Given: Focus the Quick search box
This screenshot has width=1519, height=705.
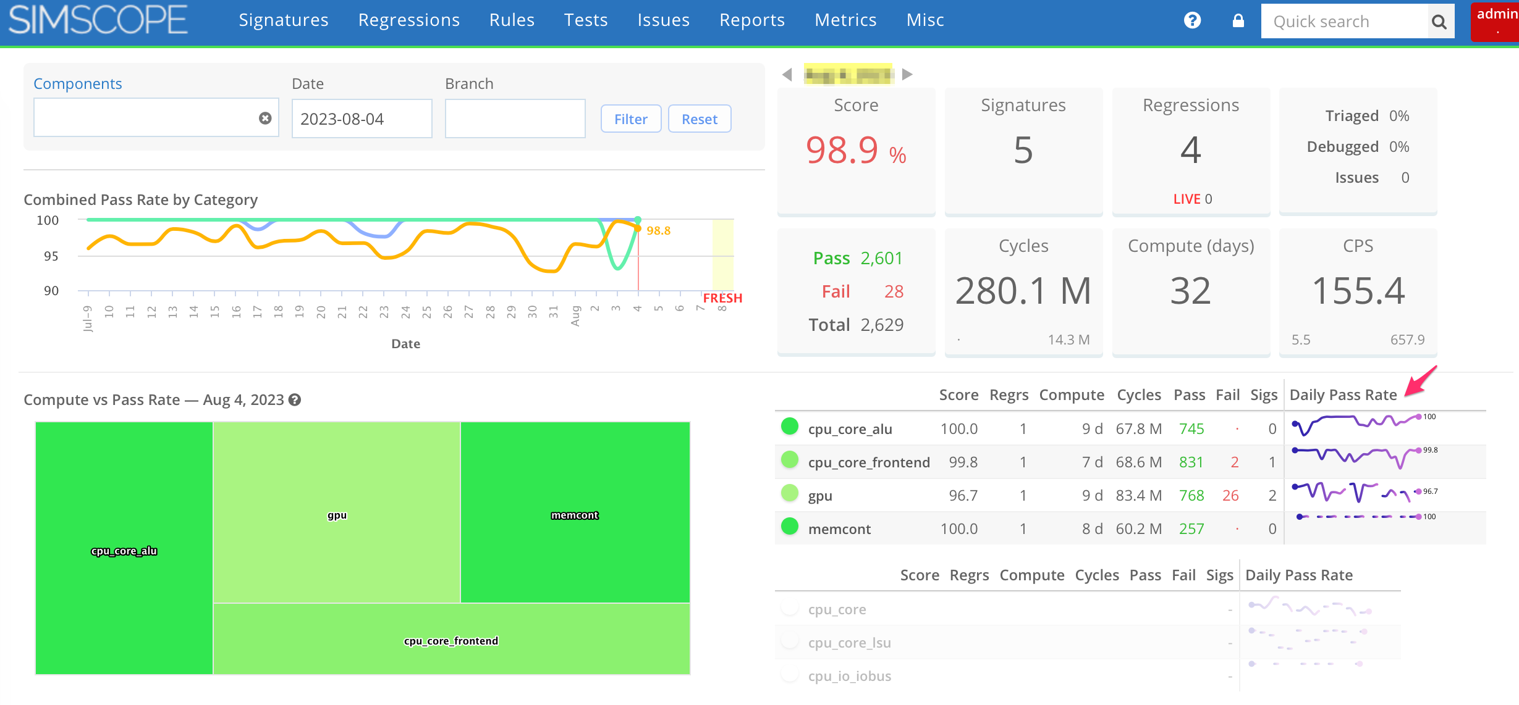Looking at the screenshot, I should click(x=1345, y=22).
